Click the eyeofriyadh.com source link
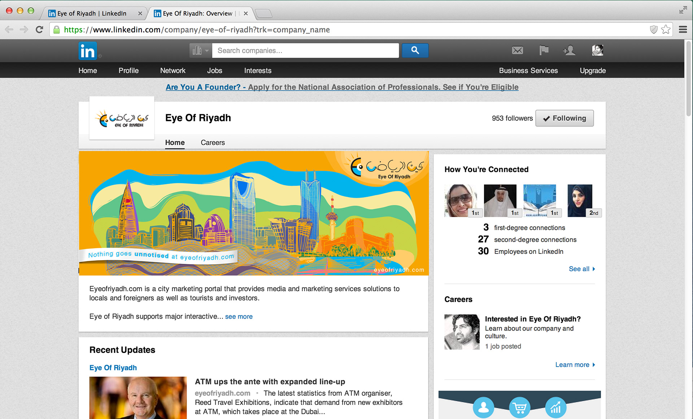 [x=223, y=393]
